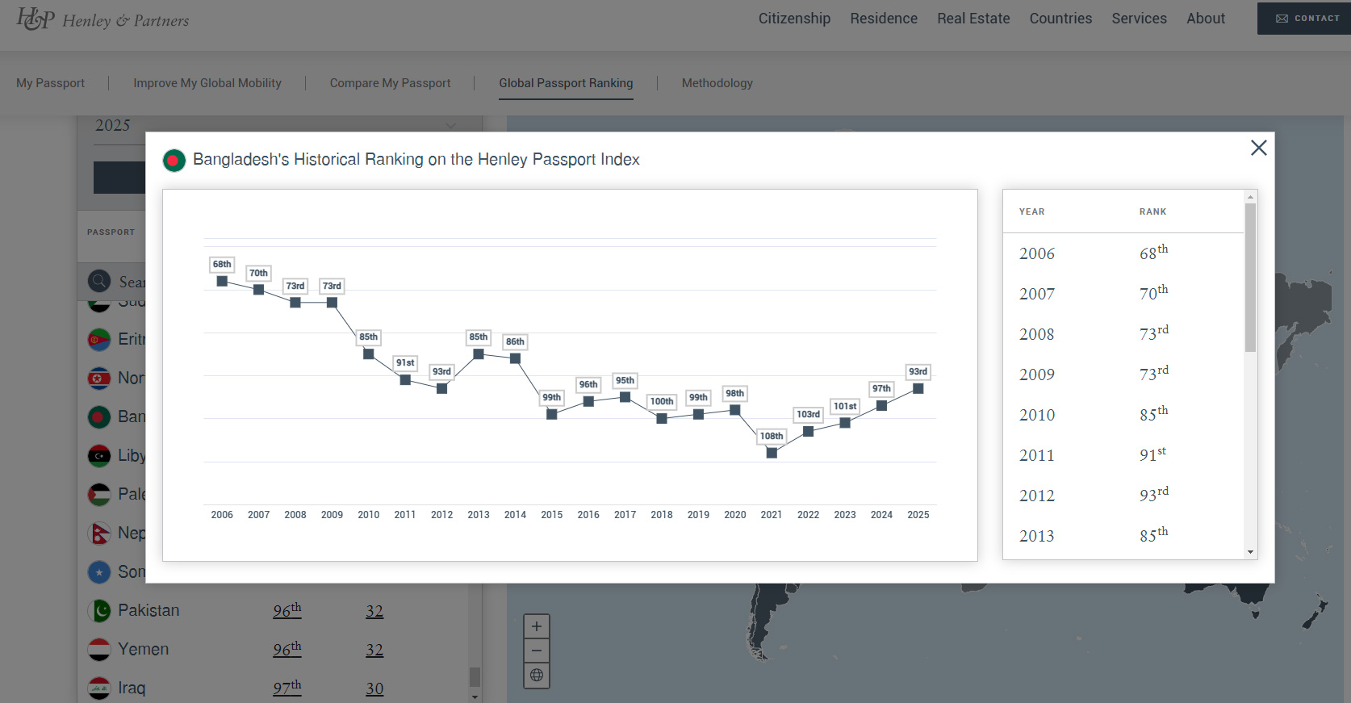Open the Citizenship menu
1351x703 pixels.
pyautogui.click(x=794, y=19)
